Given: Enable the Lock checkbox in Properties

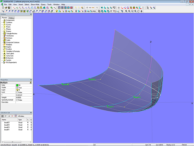Looking at the screenshot, I should pos(17,92).
